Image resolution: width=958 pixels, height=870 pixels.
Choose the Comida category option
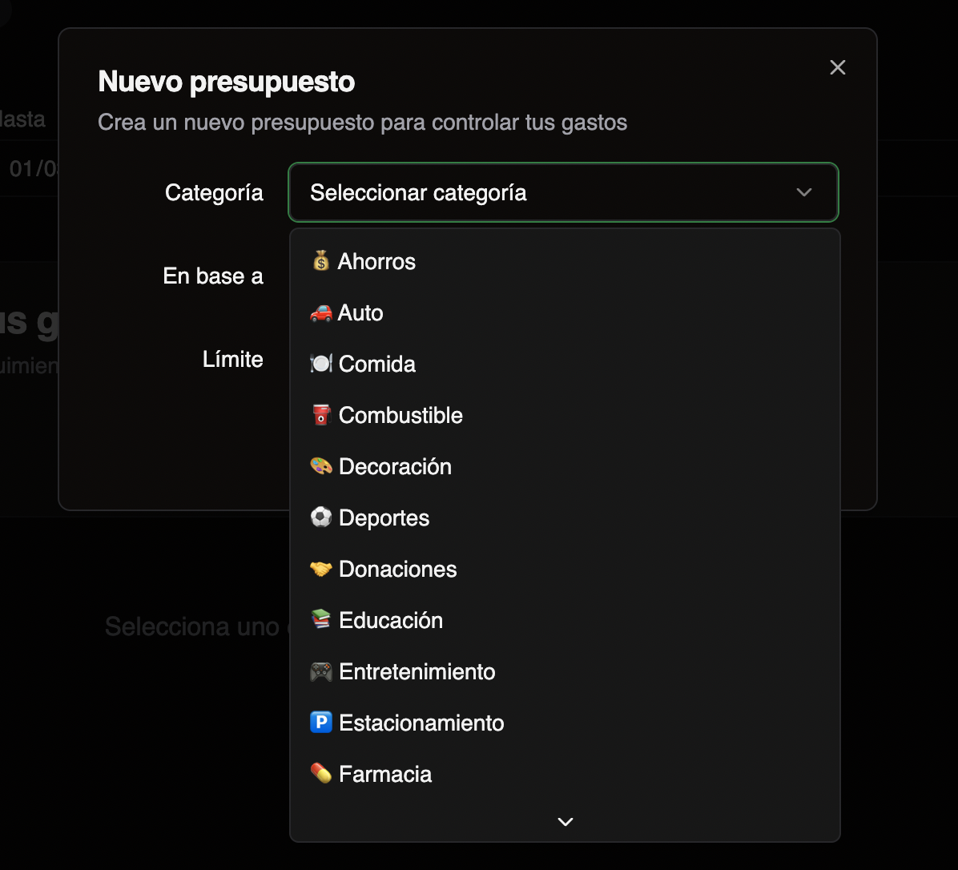pos(376,364)
